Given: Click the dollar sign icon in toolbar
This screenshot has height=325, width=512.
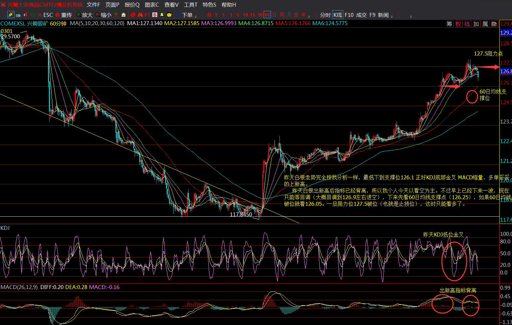Looking at the screenshot, I should [x=155, y=15].
